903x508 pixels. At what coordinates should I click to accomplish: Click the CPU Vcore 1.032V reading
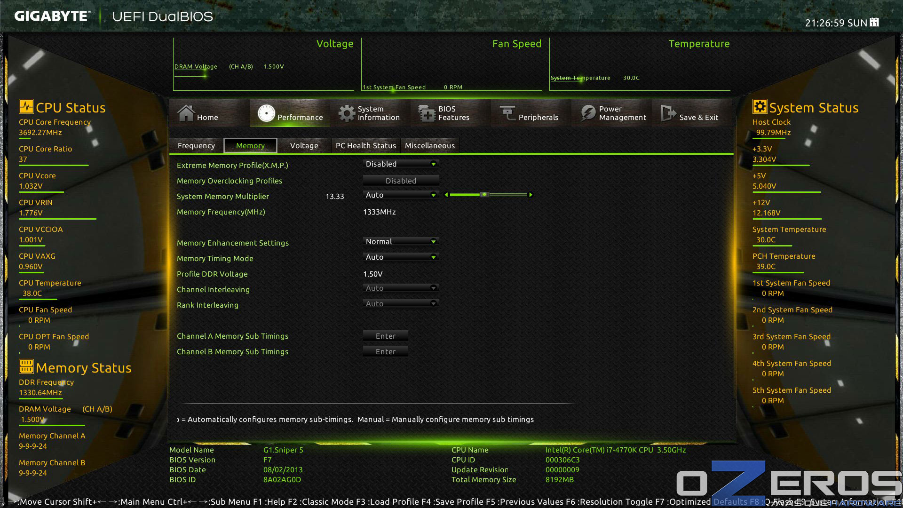(31, 186)
